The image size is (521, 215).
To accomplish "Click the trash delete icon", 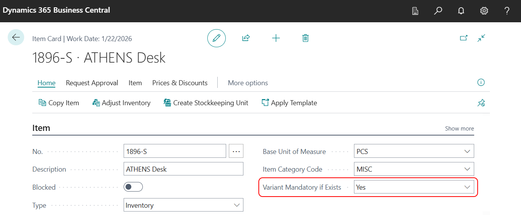I will [x=306, y=38].
